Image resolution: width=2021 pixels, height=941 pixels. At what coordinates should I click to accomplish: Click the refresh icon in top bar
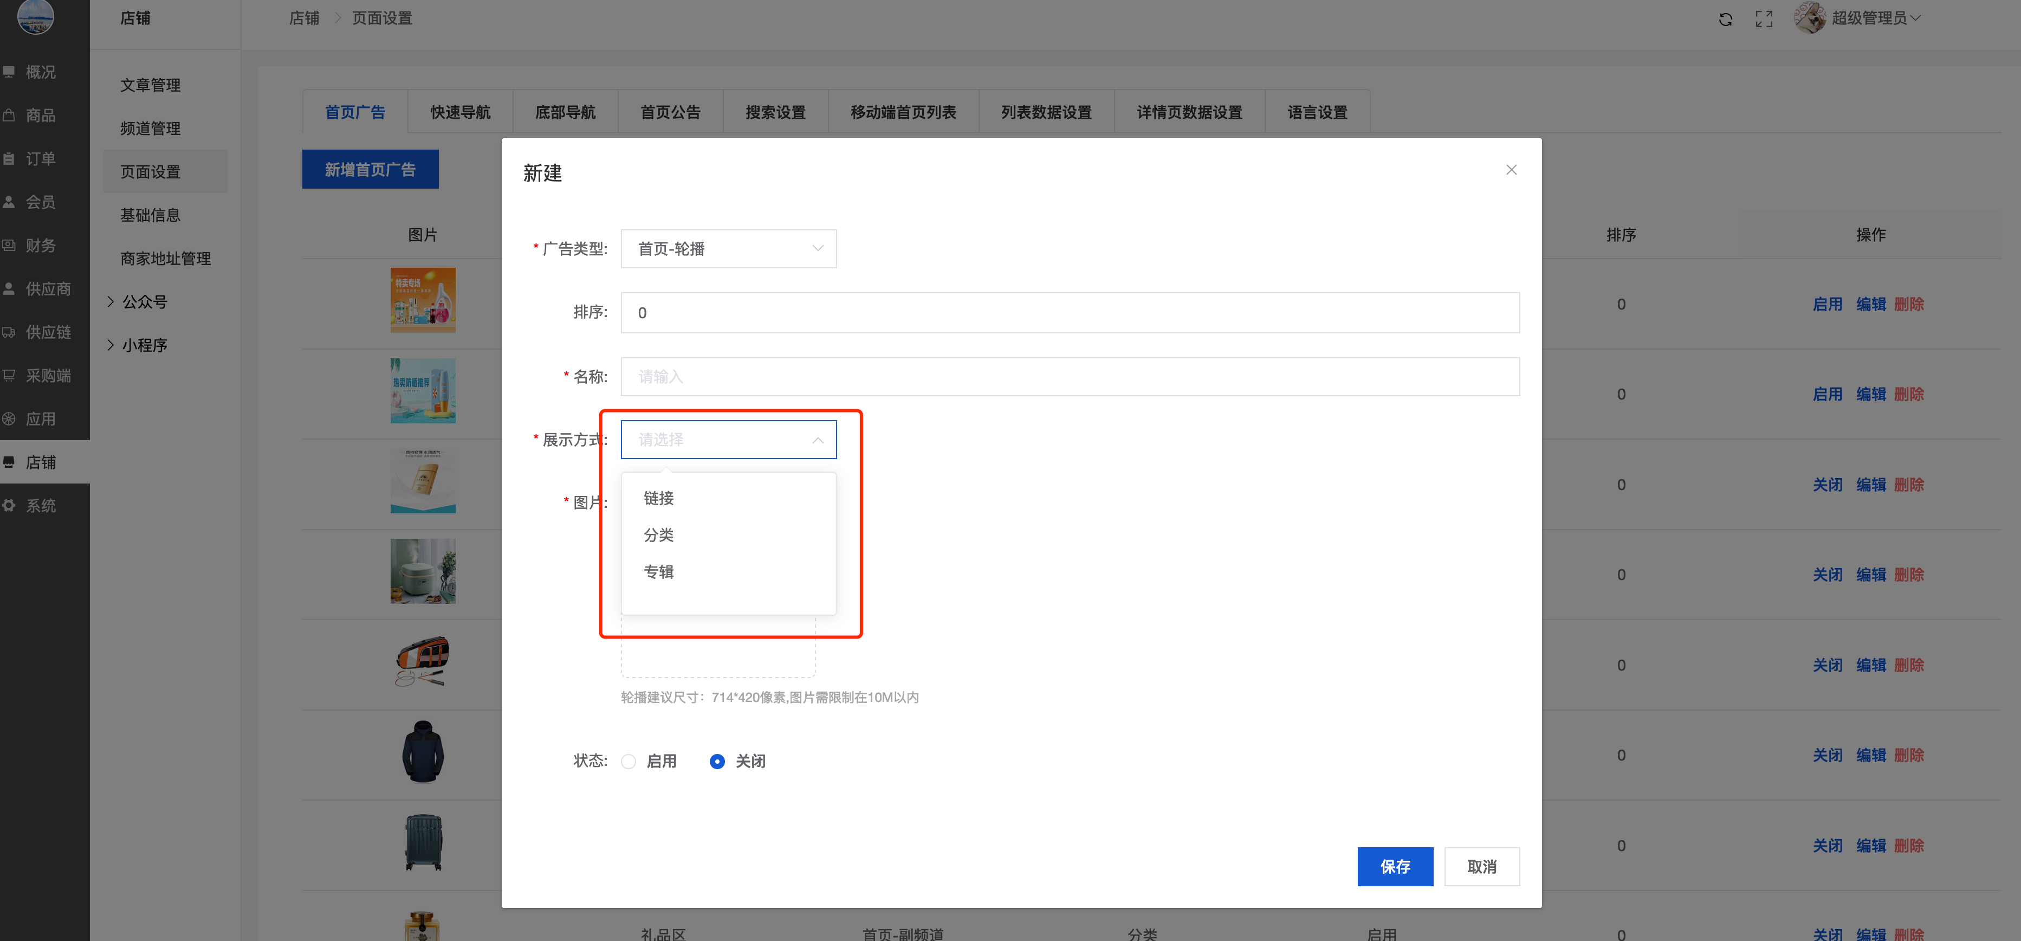coord(1725,19)
